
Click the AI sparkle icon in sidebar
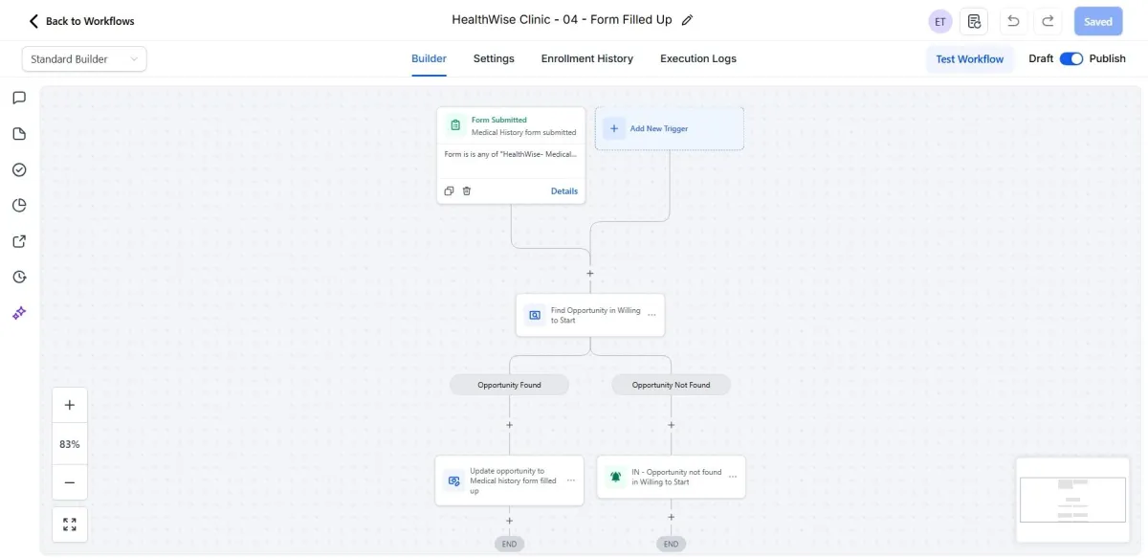19,313
